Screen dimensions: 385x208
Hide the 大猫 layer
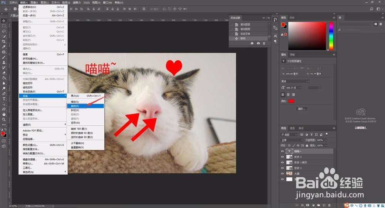282,174
